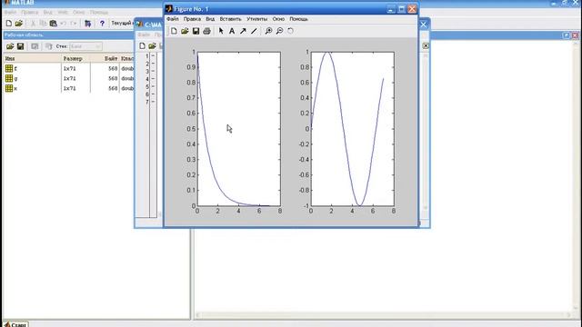Open Вставить menu in Figure window
Screen dimensions: 582x327
coord(230,19)
